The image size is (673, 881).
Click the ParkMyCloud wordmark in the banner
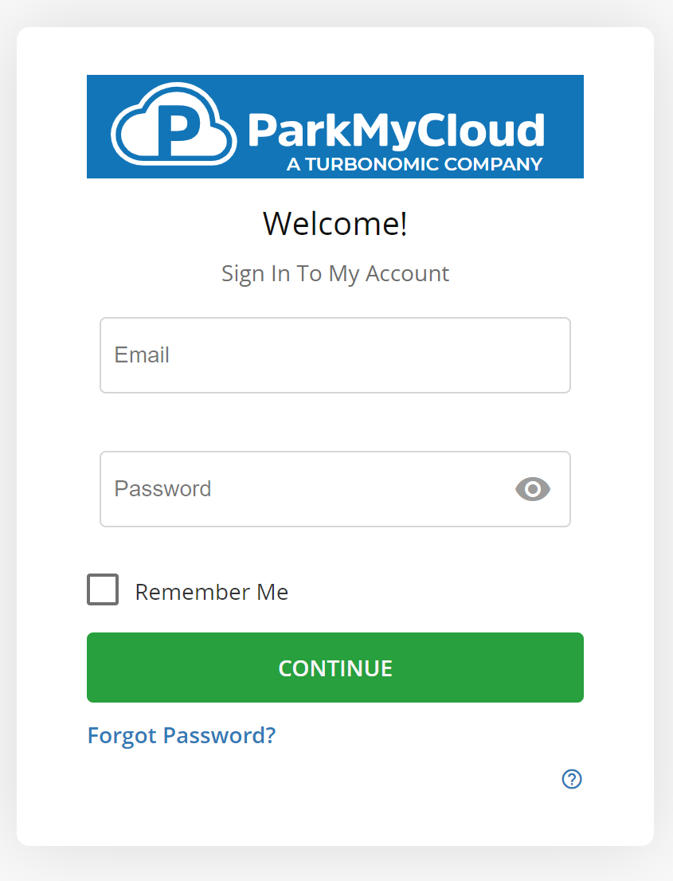(x=396, y=130)
